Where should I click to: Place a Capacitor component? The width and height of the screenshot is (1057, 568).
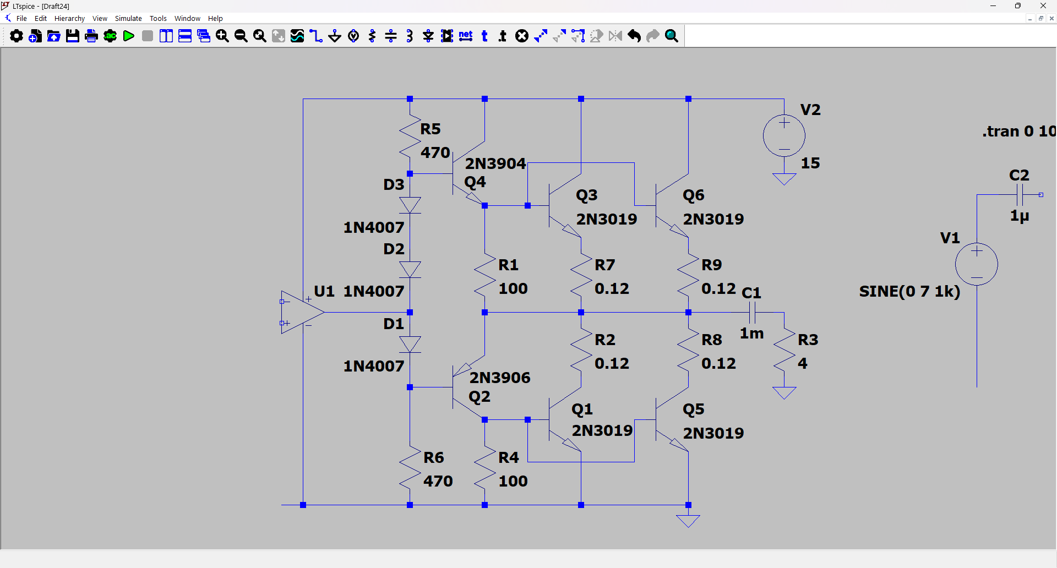click(391, 36)
